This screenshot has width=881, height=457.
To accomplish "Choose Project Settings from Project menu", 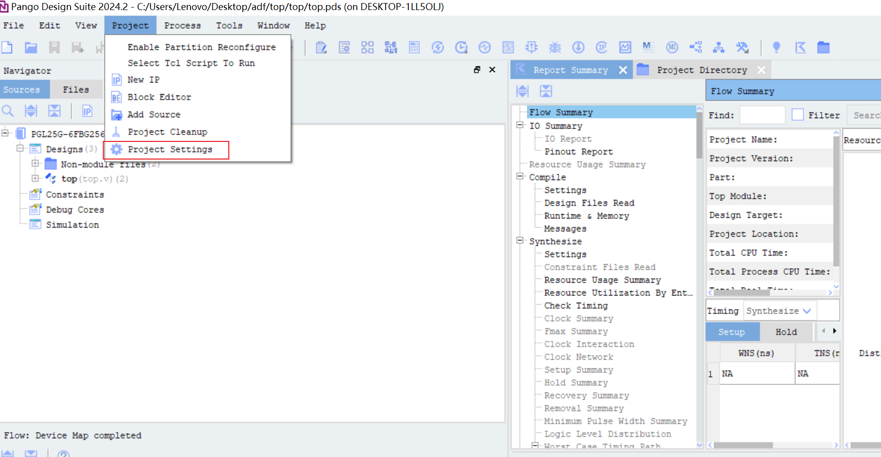I will [170, 149].
